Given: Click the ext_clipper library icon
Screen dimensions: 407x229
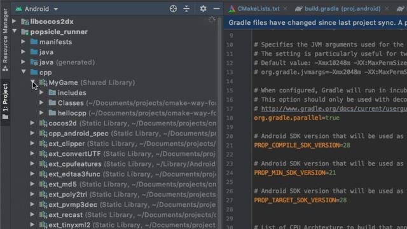Looking at the screenshot, I should (x=43, y=144).
